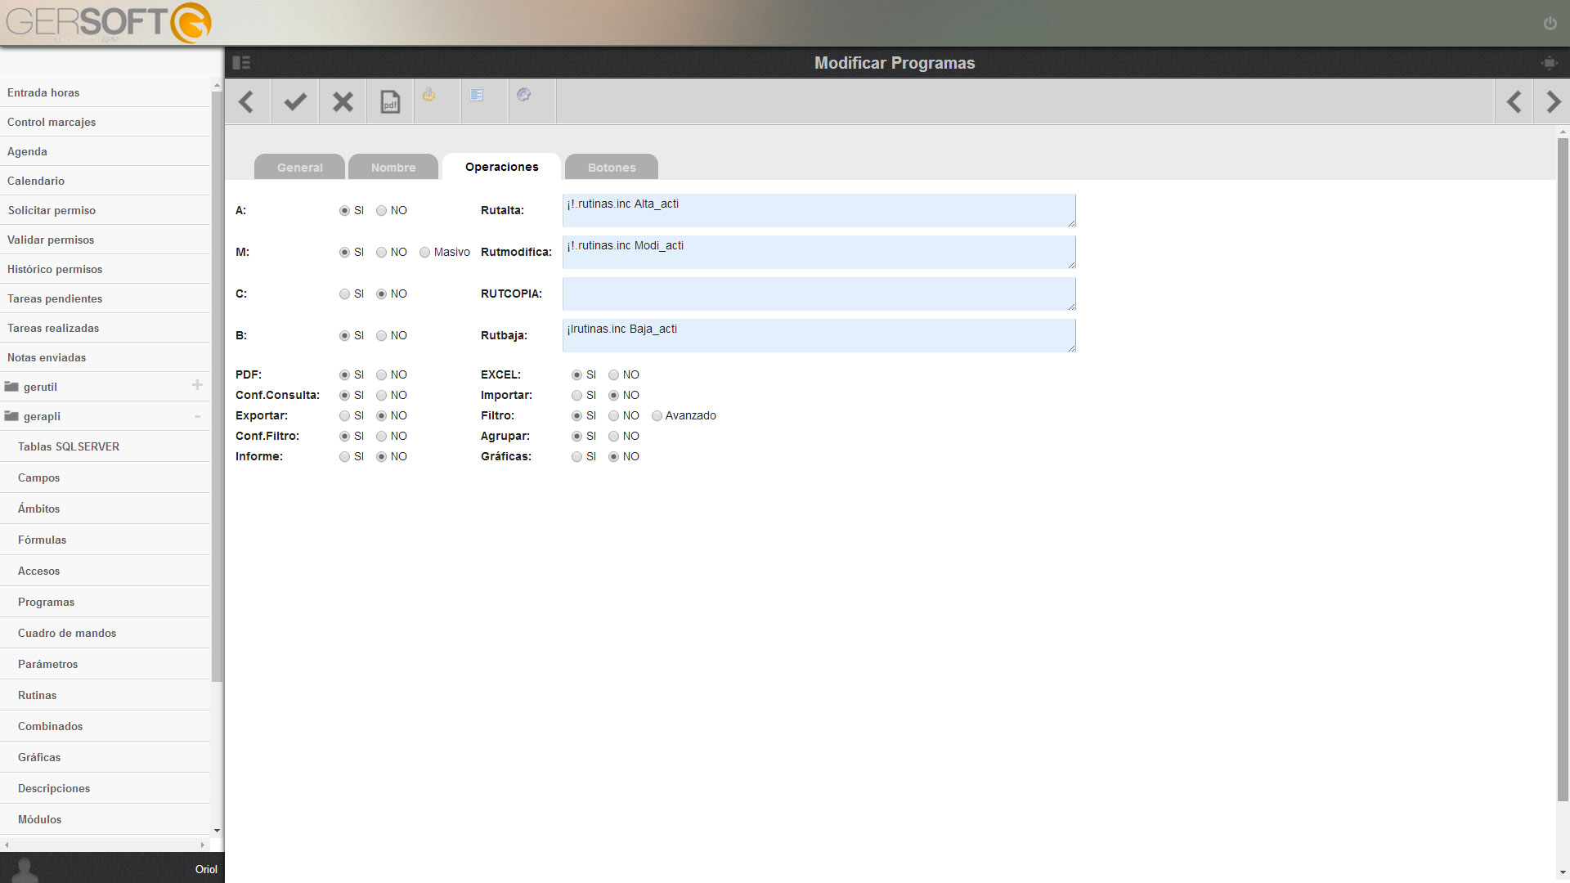Viewport: 1570px width, 883px height.
Task: Go to next record arrow
Action: [x=1553, y=101]
